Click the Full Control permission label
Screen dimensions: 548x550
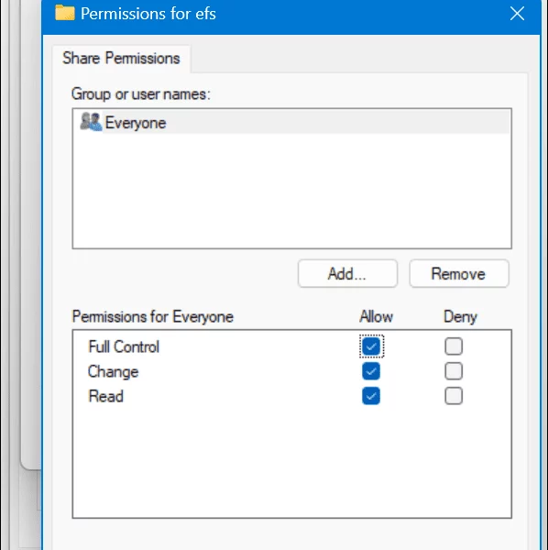[124, 346]
